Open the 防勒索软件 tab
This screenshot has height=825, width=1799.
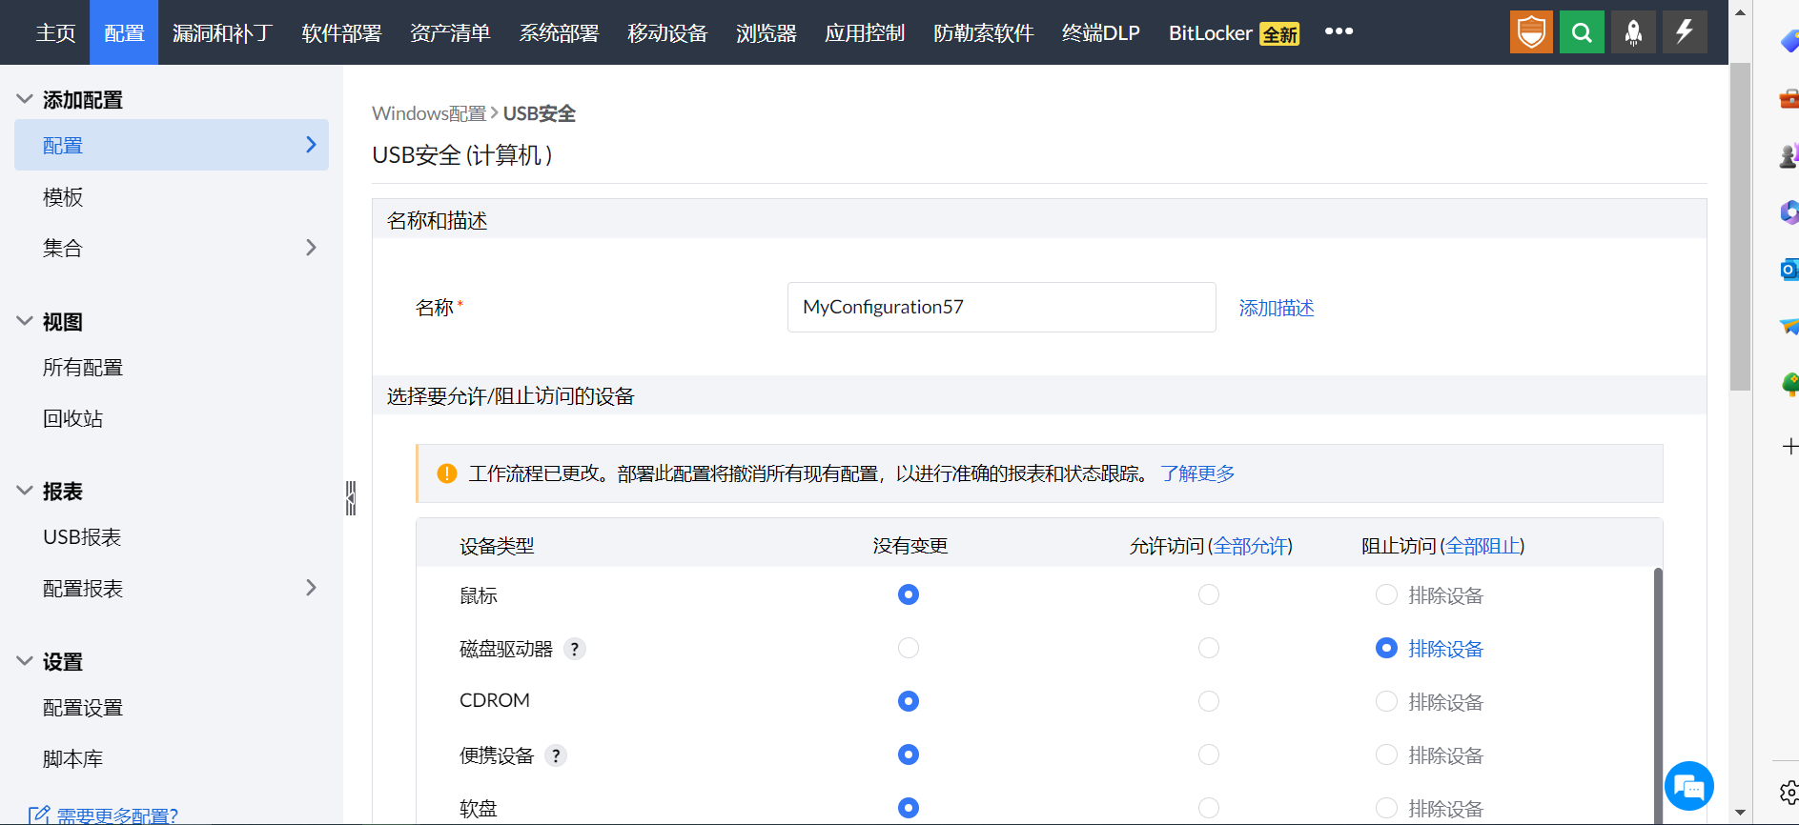click(x=983, y=32)
